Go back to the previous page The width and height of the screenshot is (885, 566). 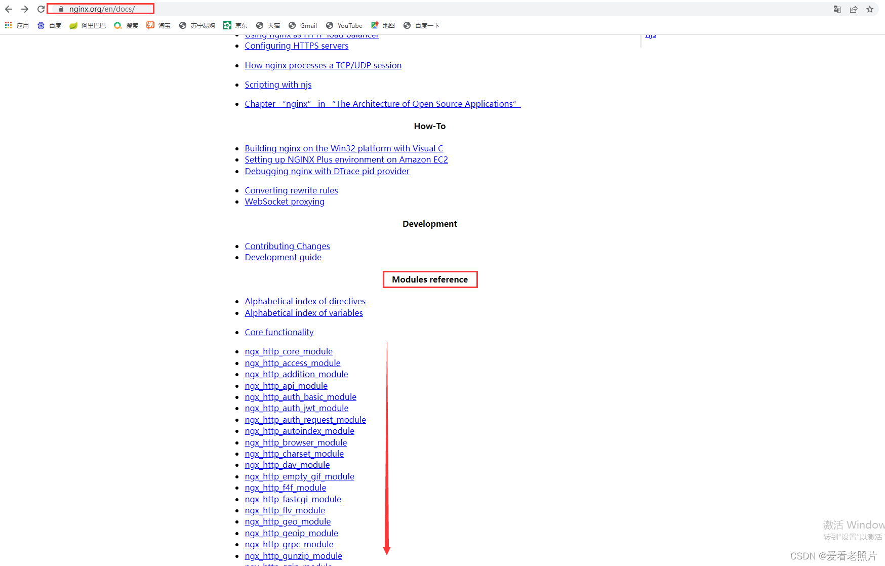[x=9, y=9]
